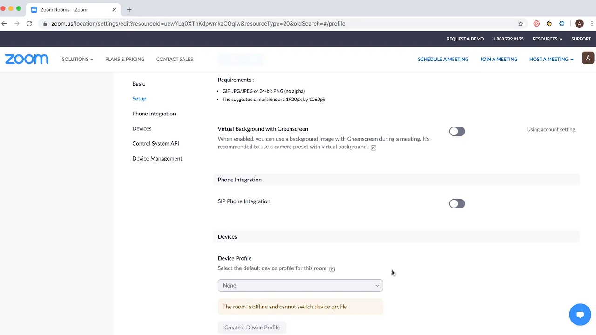
Task: Open Plans & Pricing link
Action: (125, 59)
